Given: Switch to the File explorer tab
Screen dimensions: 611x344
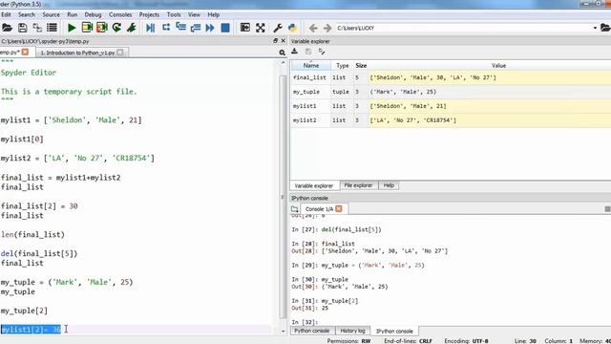Looking at the screenshot, I should (x=358, y=185).
